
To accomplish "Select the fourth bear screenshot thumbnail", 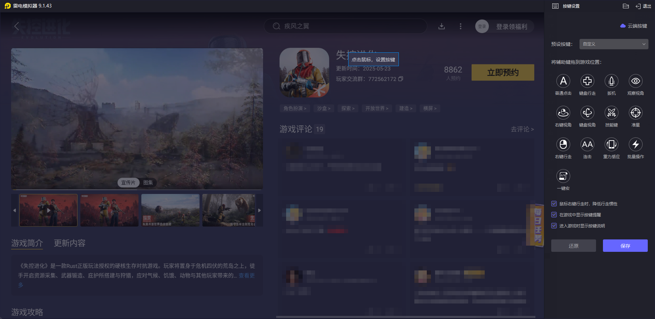I will (x=229, y=210).
